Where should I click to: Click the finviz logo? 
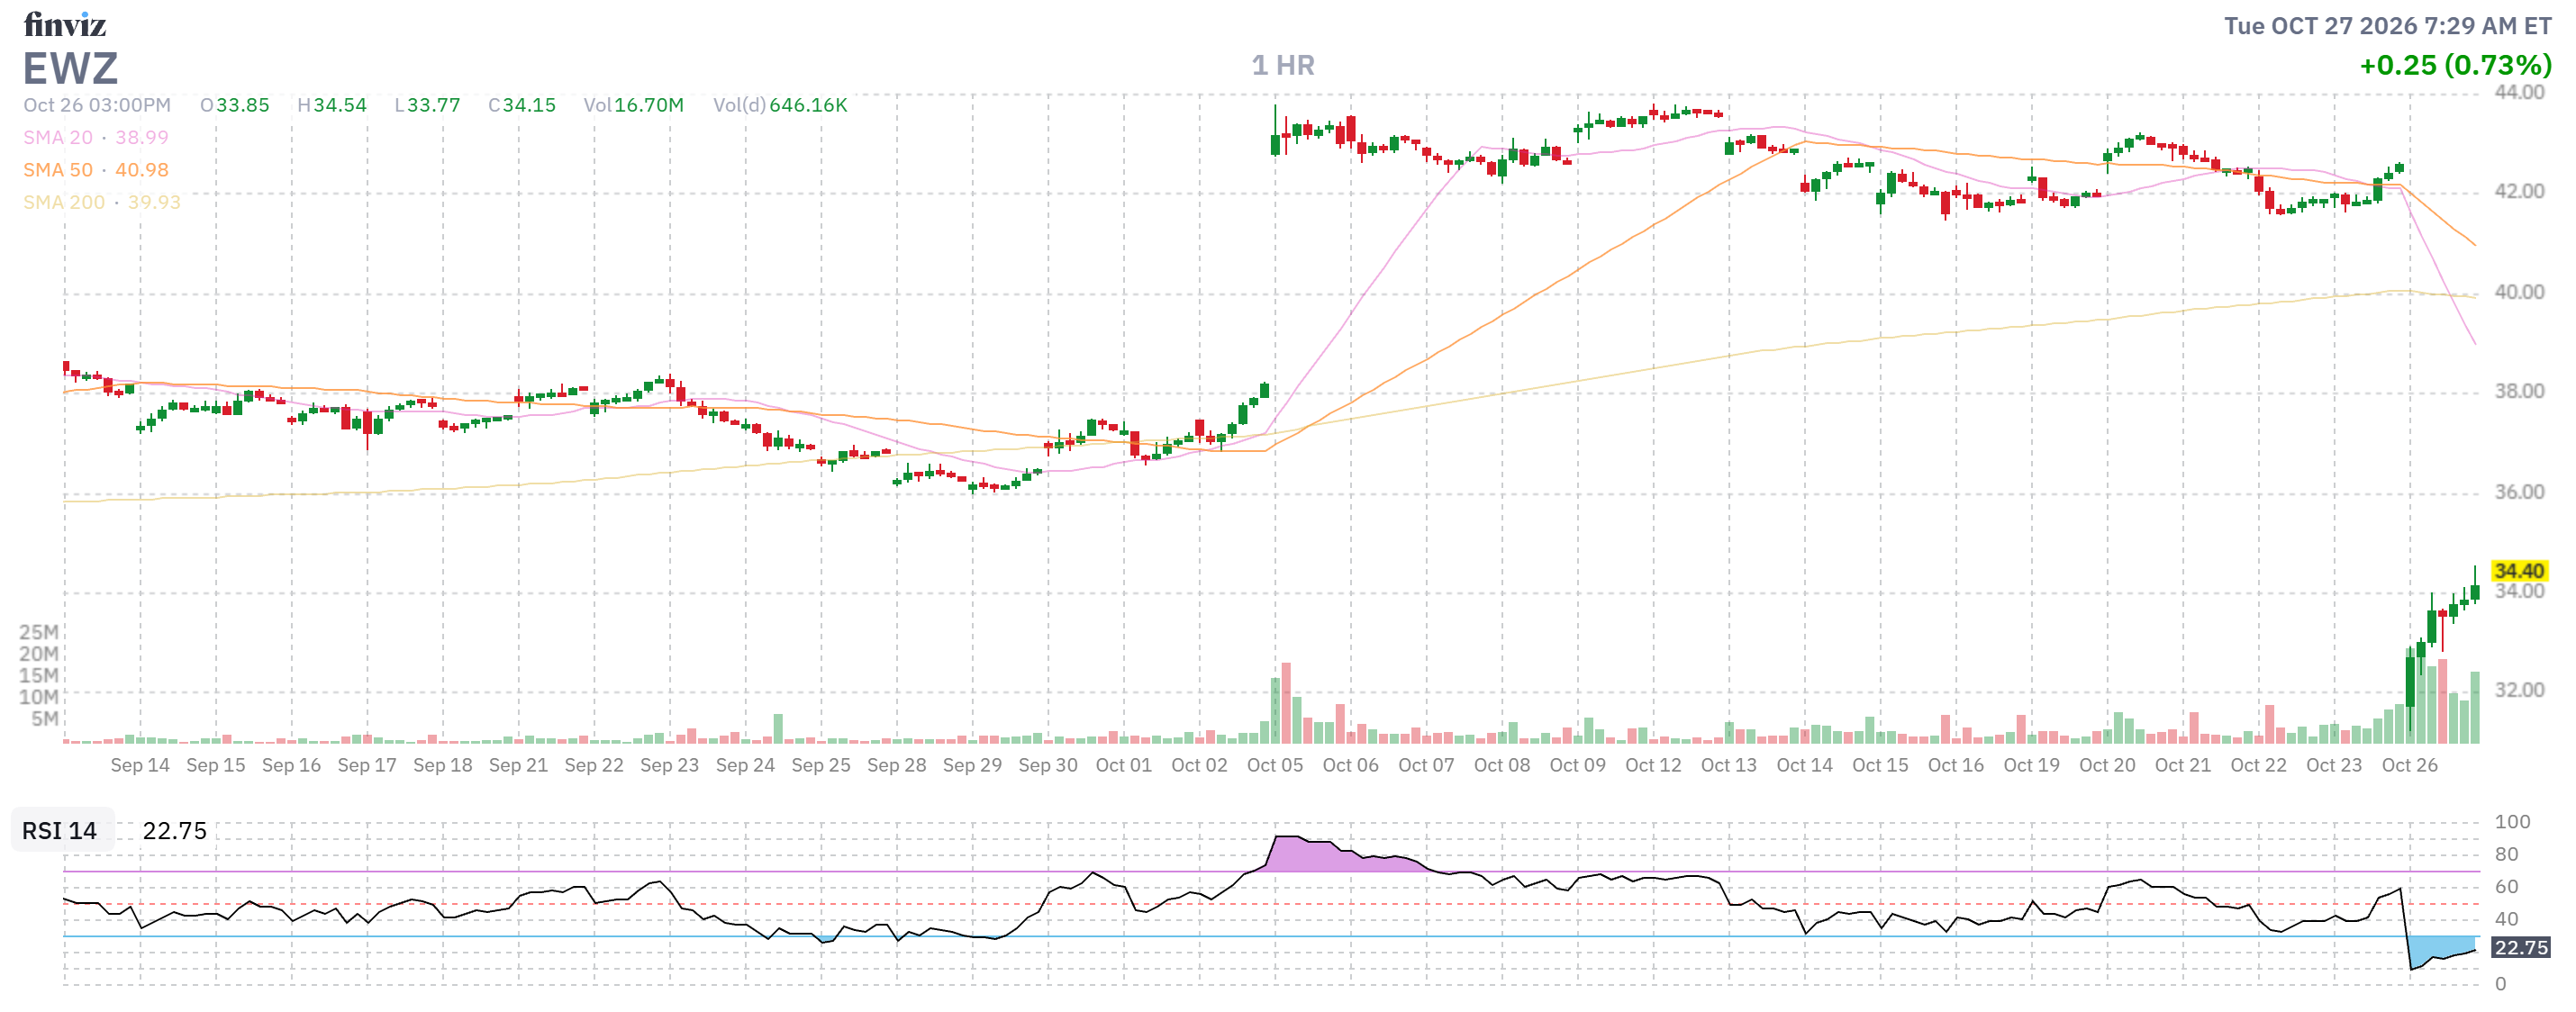[64, 24]
